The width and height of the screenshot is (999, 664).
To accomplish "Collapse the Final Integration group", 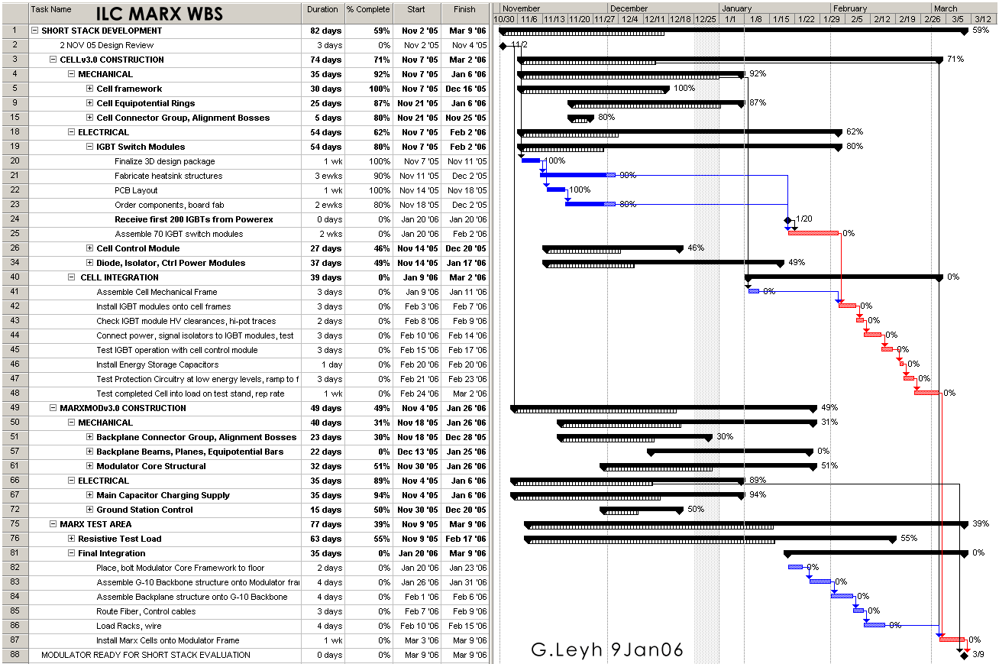I will [72, 554].
